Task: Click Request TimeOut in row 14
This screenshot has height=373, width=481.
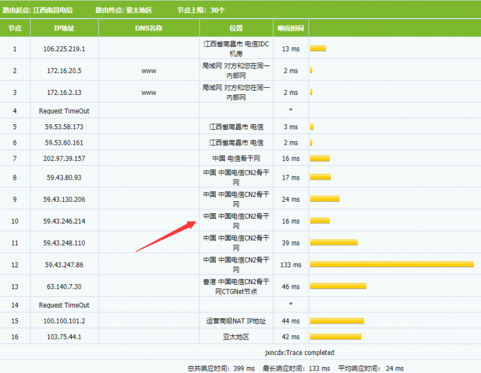Action: pyautogui.click(x=64, y=305)
